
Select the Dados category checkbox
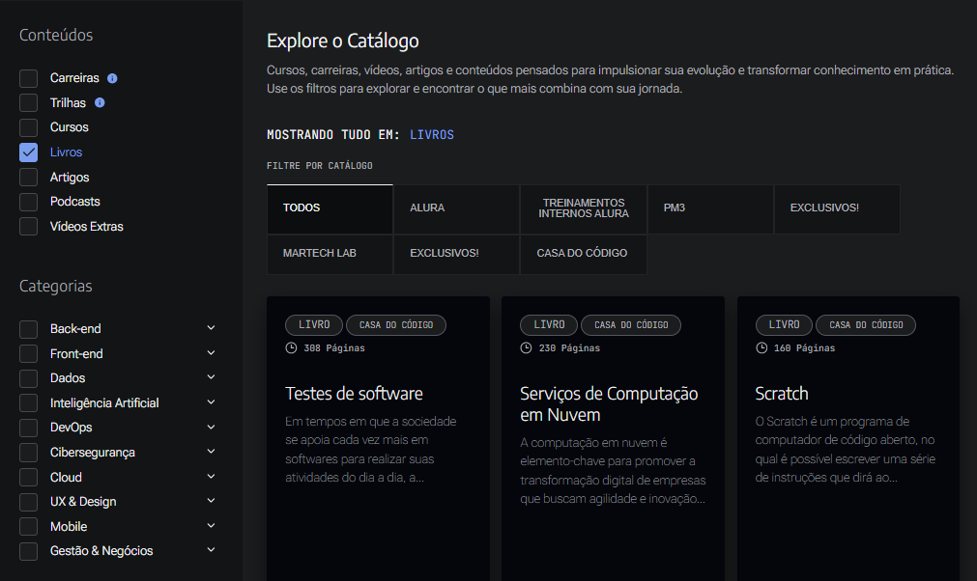[29, 378]
